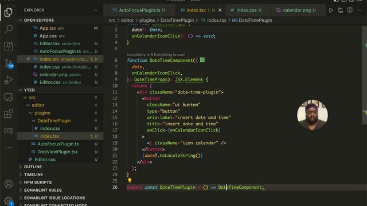
Task: Click plugins in the breadcrumb path
Action: click(147, 21)
